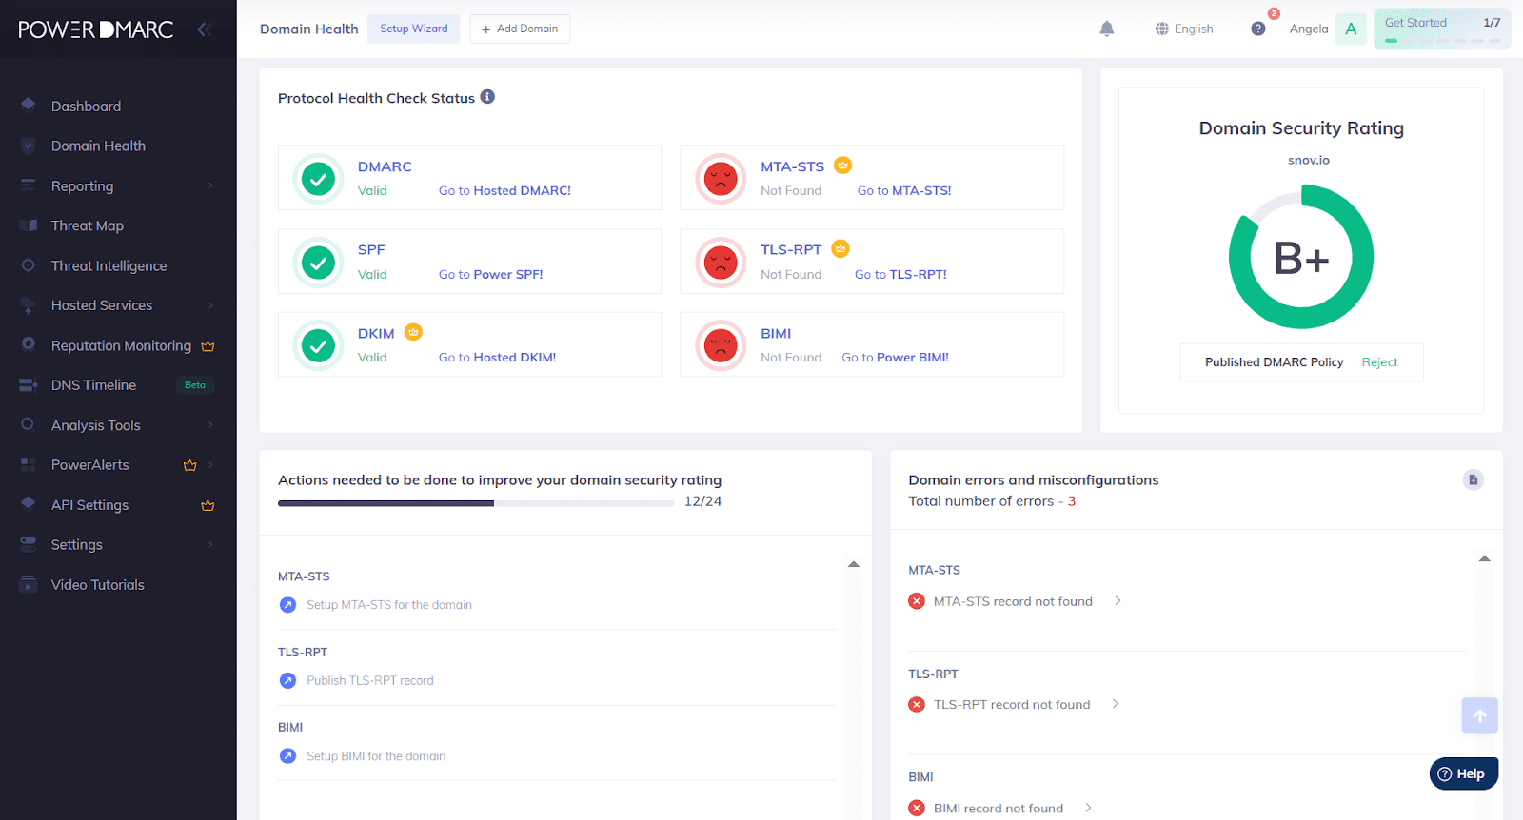
Task: Click the scroll-to-top arrow button
Action: pyautogui.click(x=1479, y=715)
